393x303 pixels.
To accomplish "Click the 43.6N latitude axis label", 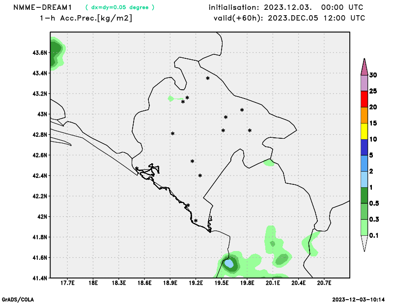I will tap(40, 53).
